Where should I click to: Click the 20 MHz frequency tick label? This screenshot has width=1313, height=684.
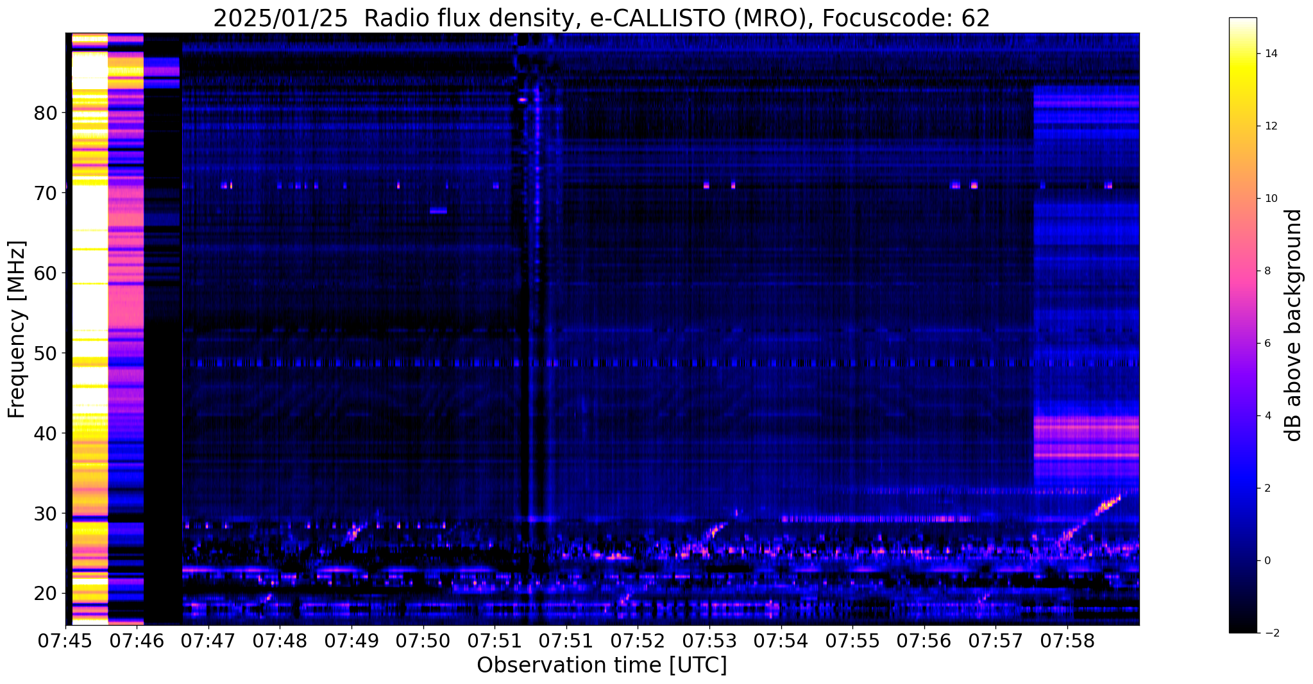tap(46, 594)
